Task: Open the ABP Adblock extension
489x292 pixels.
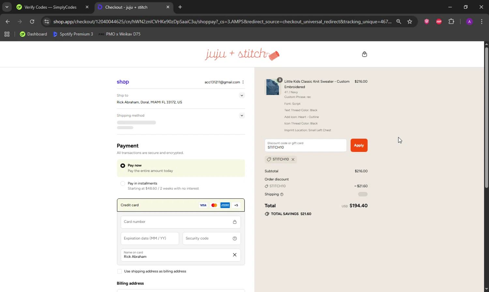Action: 439,22
